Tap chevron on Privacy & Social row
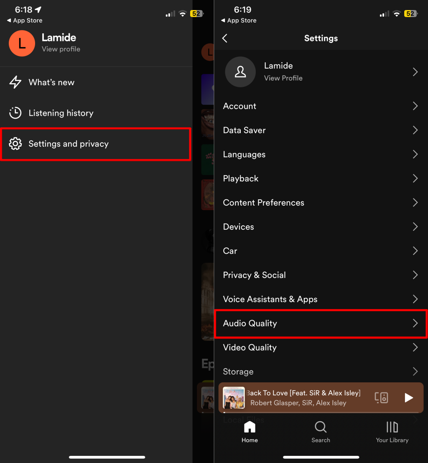The width and height of the screenshot is (428, 463). 415,275
